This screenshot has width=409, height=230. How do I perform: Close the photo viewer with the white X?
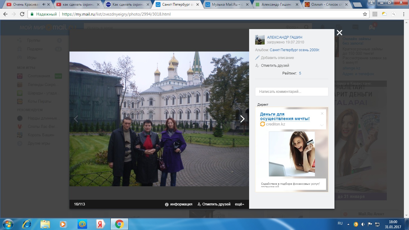pyautogui.click(x=339, y=33)
